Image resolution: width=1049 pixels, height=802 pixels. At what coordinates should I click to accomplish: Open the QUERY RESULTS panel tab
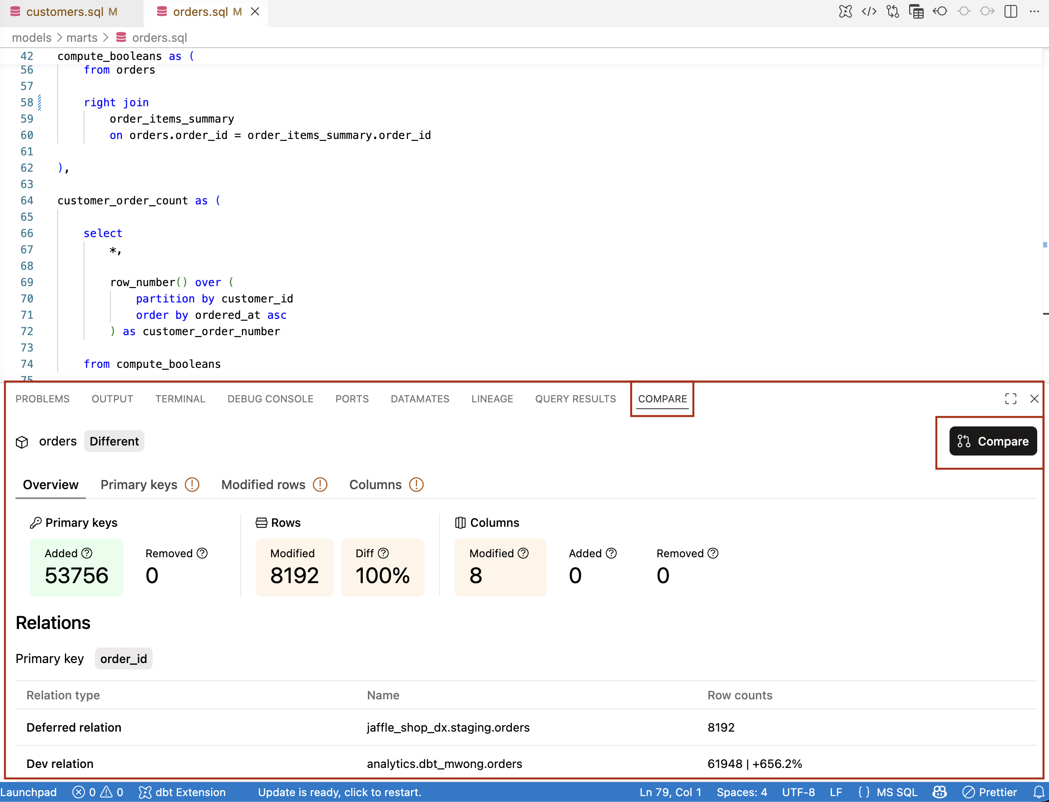pos(575,399)
